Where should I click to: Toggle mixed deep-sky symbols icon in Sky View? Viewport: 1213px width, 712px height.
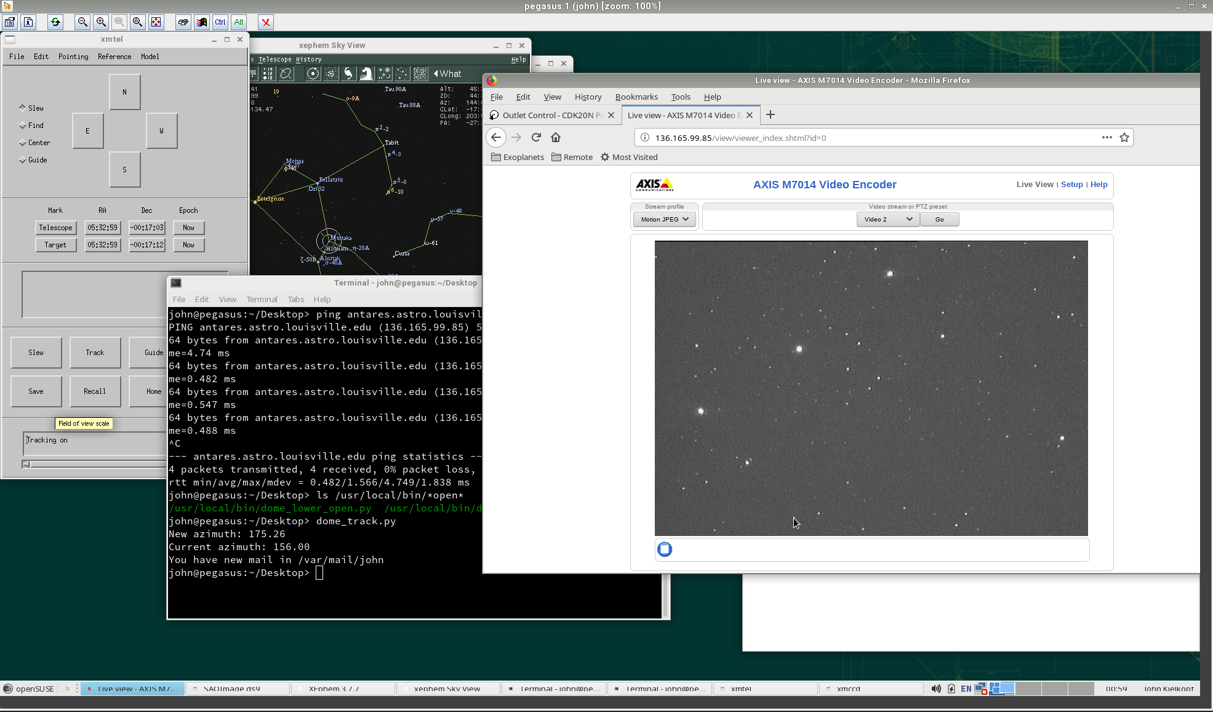pos(384,74)
